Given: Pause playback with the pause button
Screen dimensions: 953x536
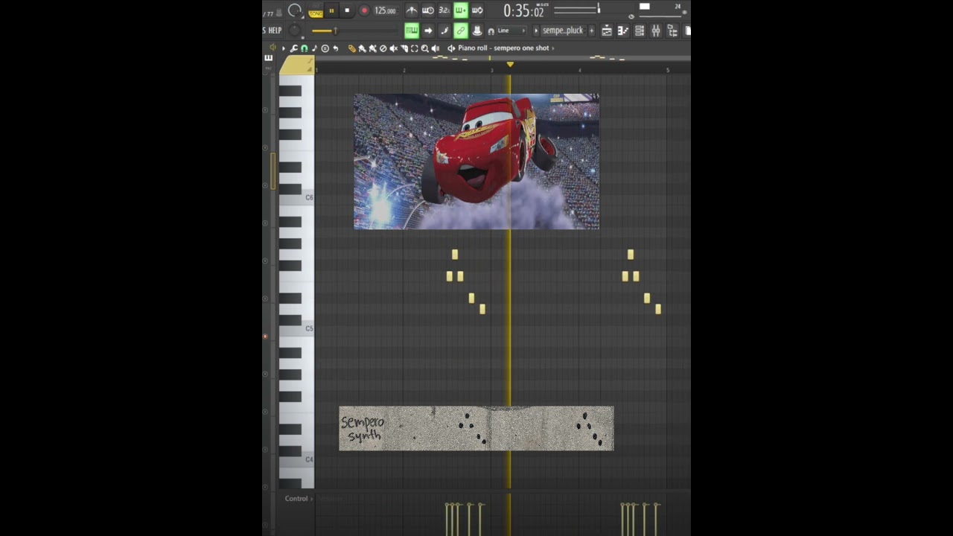Looking at the screenshot, I should coord(331,10).
